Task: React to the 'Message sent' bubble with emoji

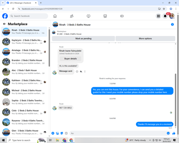Action: pos(77,71)
